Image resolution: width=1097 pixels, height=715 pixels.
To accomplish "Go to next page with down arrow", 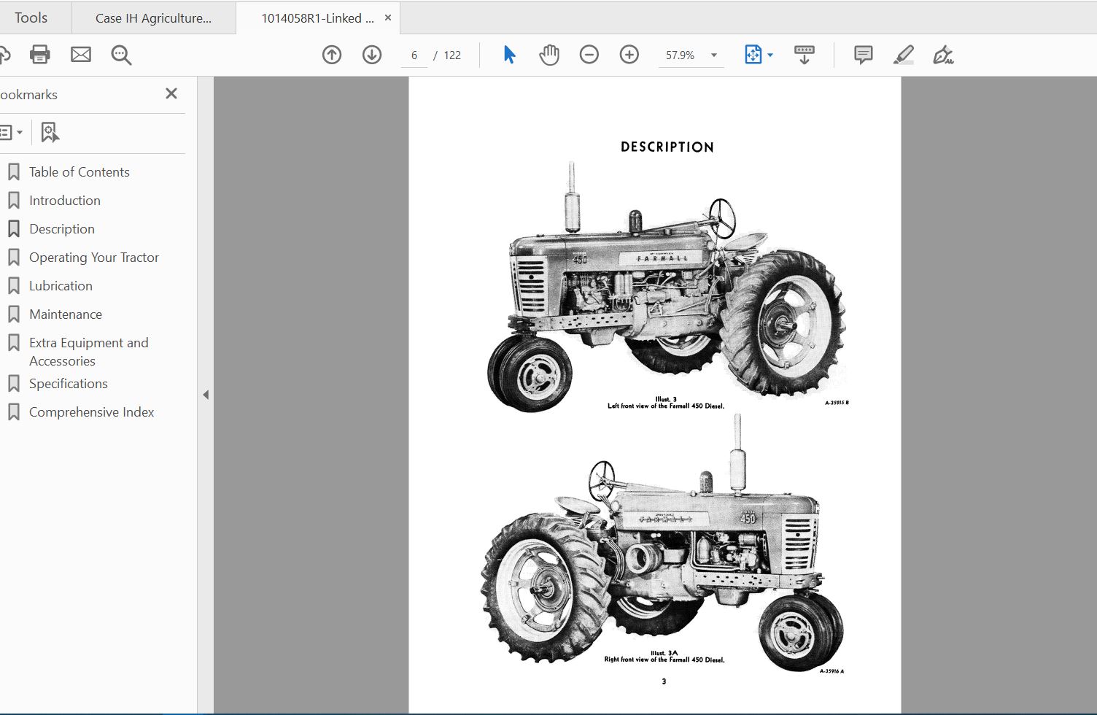I will 372,55.
